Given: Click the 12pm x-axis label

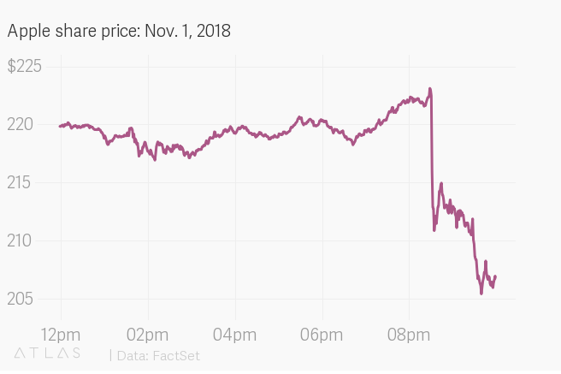Looking at the screenshot, I should pos(60,332).
